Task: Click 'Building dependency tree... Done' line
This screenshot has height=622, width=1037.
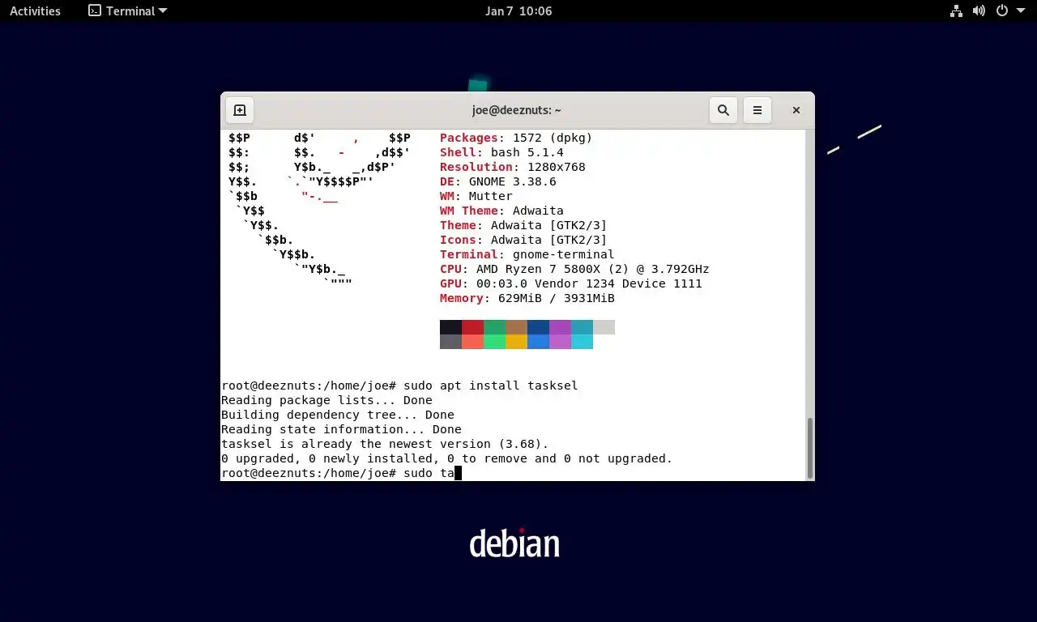Action: [x=338, y=415]
